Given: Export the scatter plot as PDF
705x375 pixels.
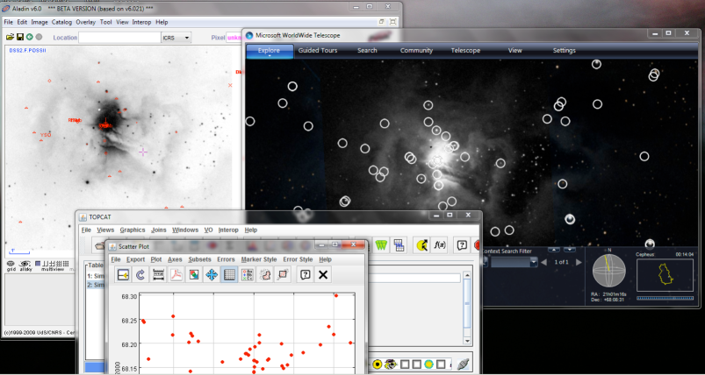Looking at the screenshot, I should click(176, 275).
